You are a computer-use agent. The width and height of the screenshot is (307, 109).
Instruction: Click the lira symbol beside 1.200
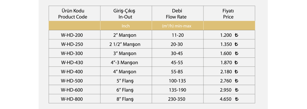click(x=237, y=35)
